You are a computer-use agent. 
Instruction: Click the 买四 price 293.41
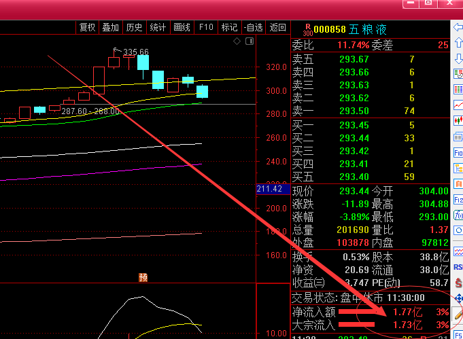point(354,164)
